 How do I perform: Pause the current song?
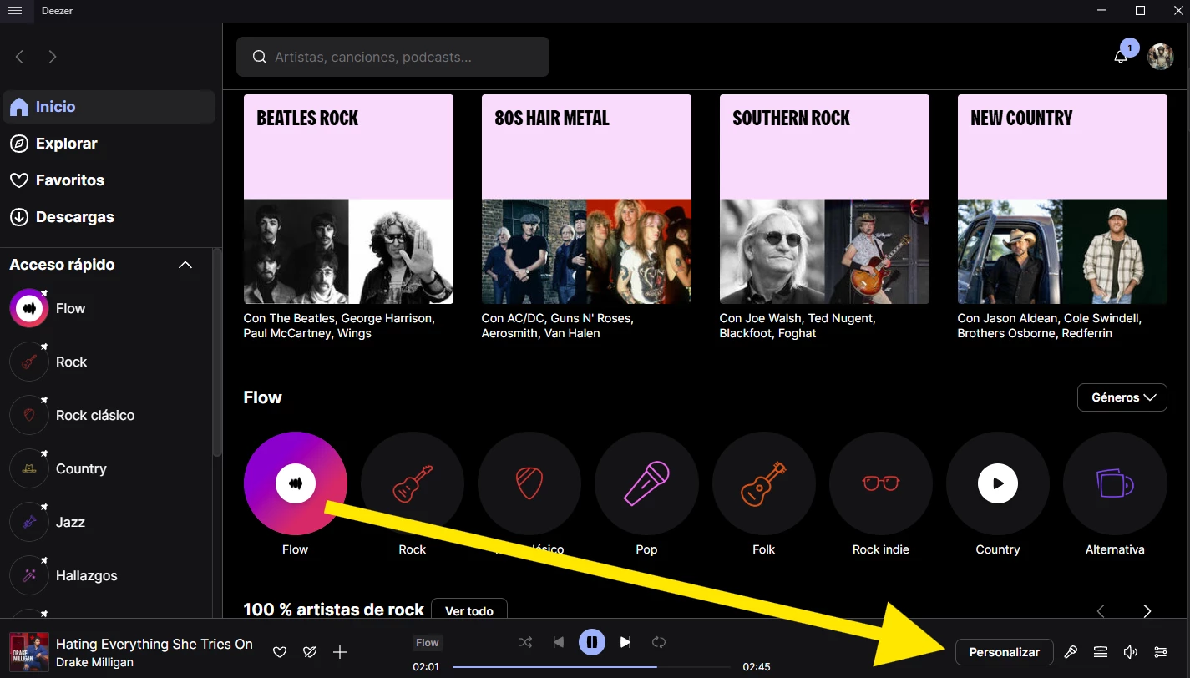592,642
